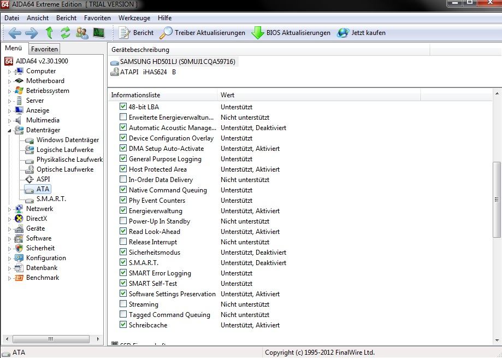Image resolution: width=502 pixels, height=358 pixels.
Task: Toggle the 48-bit LBA checkbox
Action: pyautogui.click(x=123, y=107)
